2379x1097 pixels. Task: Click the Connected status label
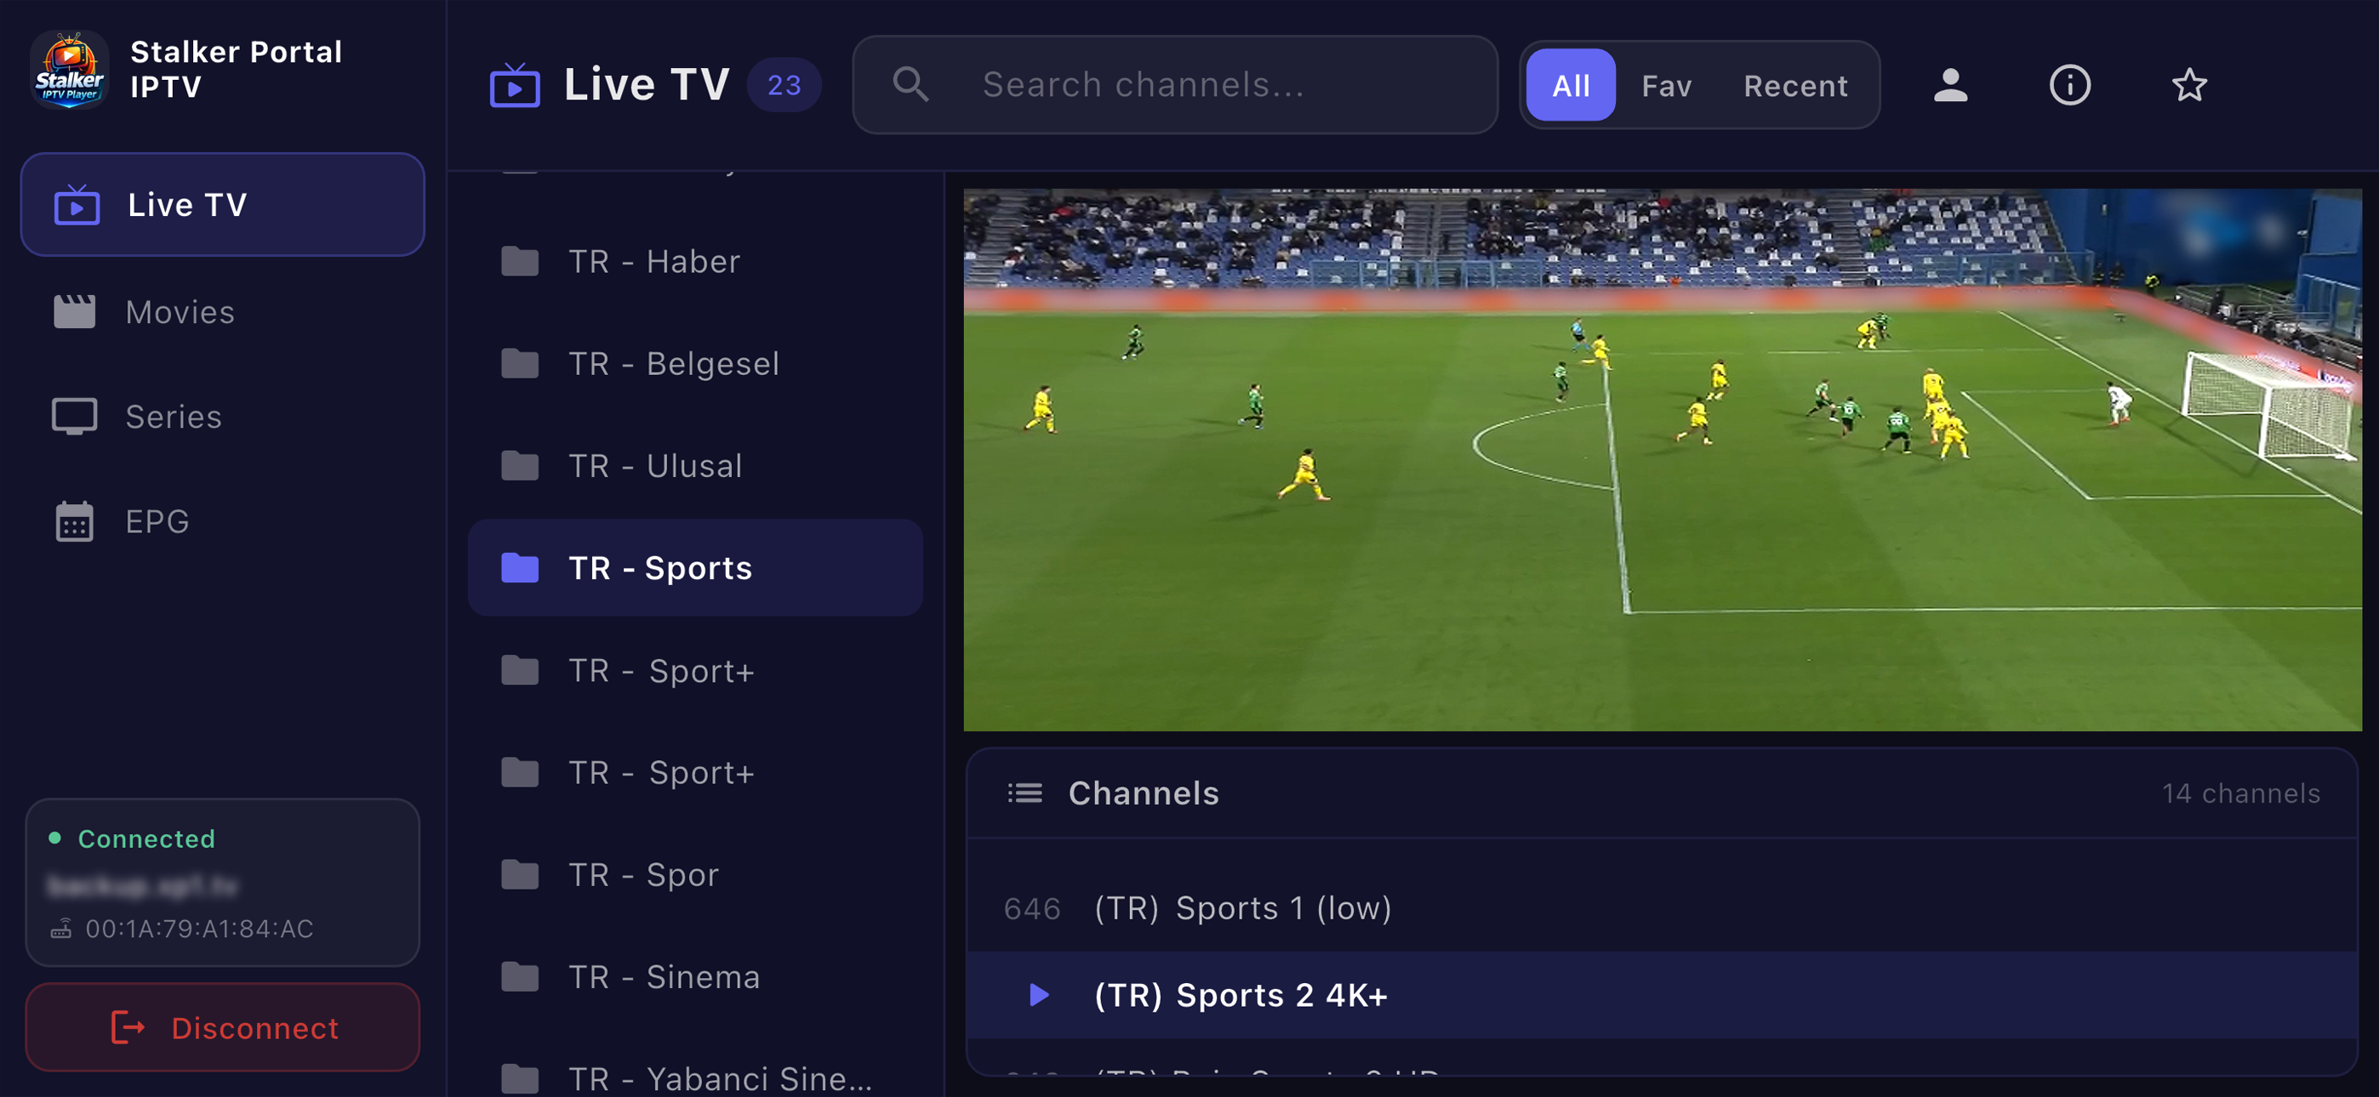coord(145,838)
